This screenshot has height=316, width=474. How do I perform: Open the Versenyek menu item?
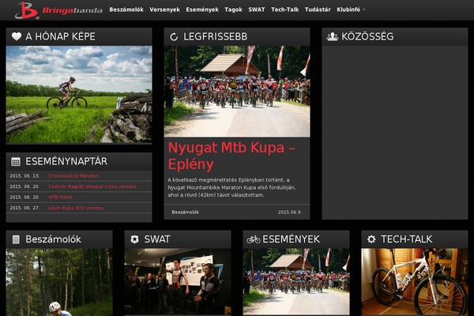(x=164, y=9)
